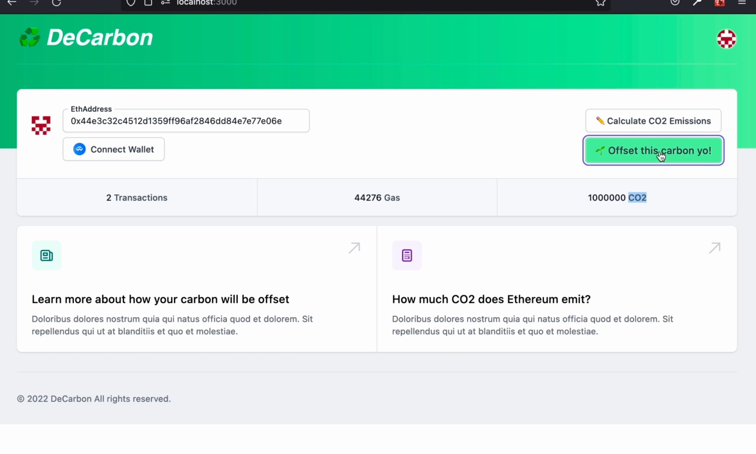The width and height of the screenshot is (756, 454).
Task: Click the Calculate CO2 Emissions button
Action: [654, 121]
